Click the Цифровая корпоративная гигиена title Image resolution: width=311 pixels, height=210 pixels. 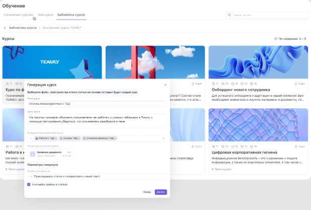(245, 153)
